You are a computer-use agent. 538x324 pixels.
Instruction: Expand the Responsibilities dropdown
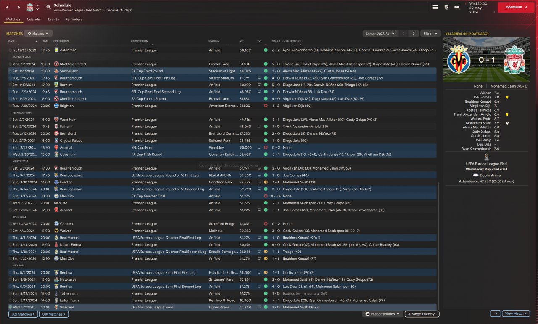pos(382,314)
